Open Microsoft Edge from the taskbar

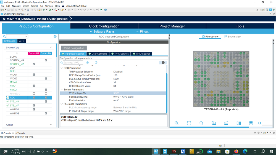(x=245, y=151)
